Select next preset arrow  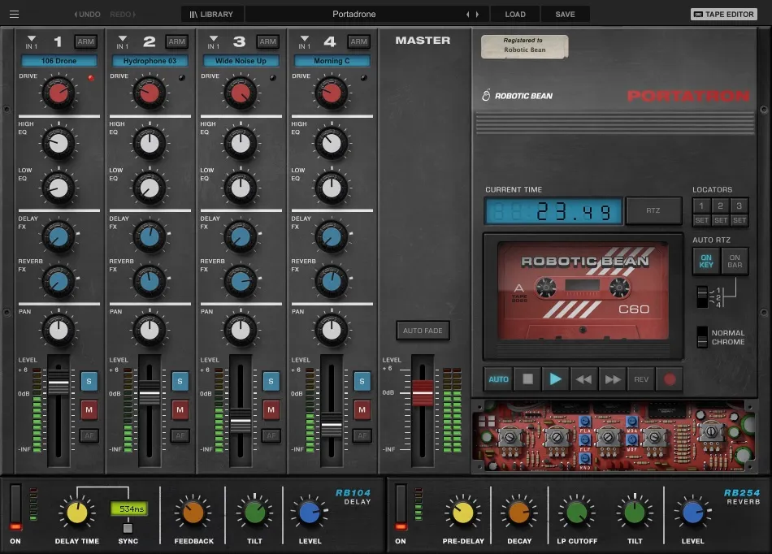(x=477, y=15)
